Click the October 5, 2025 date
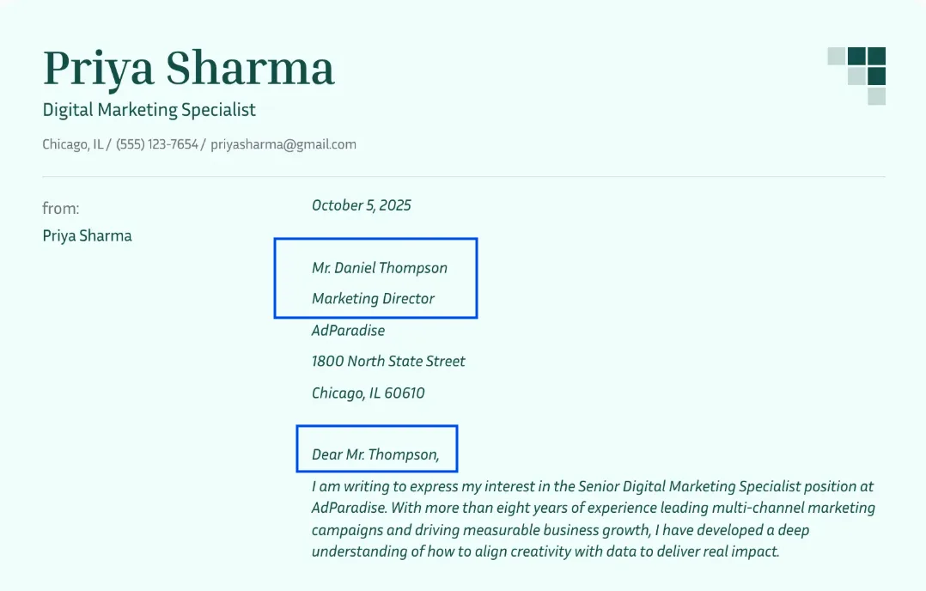Viewport: 926px width, 591px height. pos(362,205)
